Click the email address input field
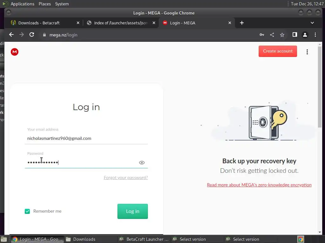Screen dimensions: 325x243 click(x=86, y=139)
